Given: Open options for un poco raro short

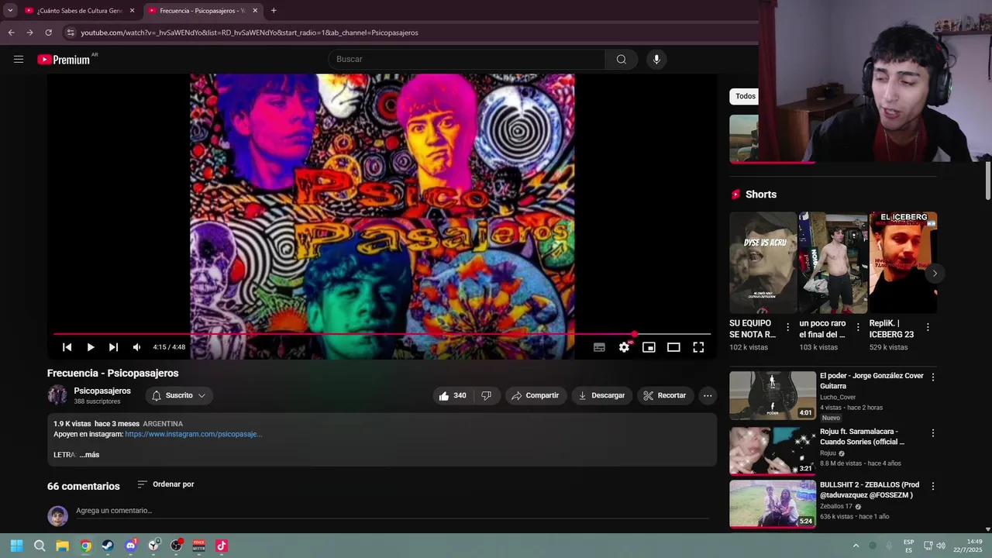Looking at the screenshot, I should [858, 327].
